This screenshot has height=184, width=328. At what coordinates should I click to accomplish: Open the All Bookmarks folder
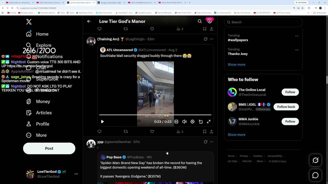pyautogui.click(x=320, y=13)
